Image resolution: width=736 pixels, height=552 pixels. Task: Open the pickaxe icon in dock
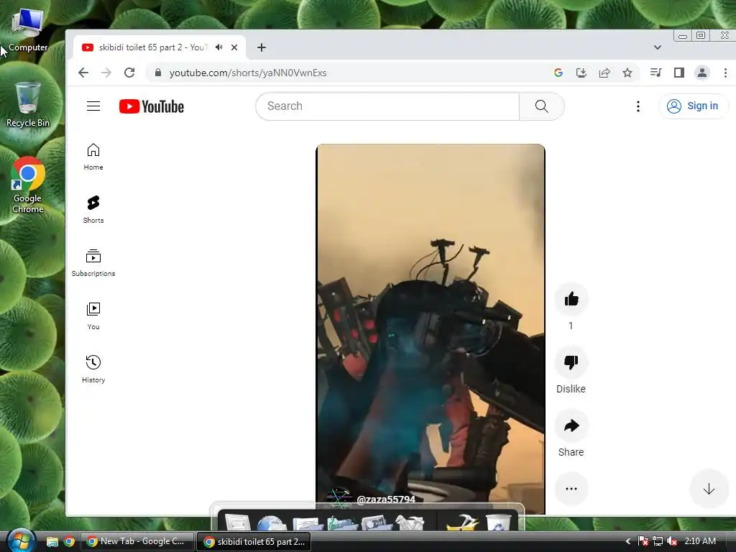tap(462, 523)
